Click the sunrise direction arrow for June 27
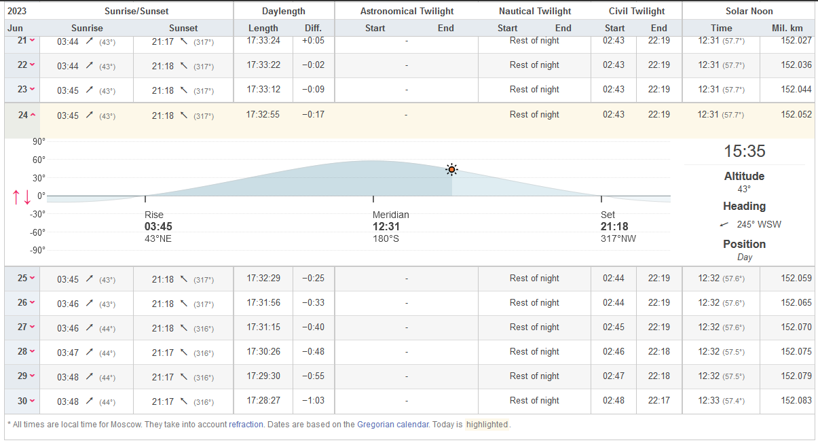The width and height of the screenshot is (818, 447). point(89,328)
